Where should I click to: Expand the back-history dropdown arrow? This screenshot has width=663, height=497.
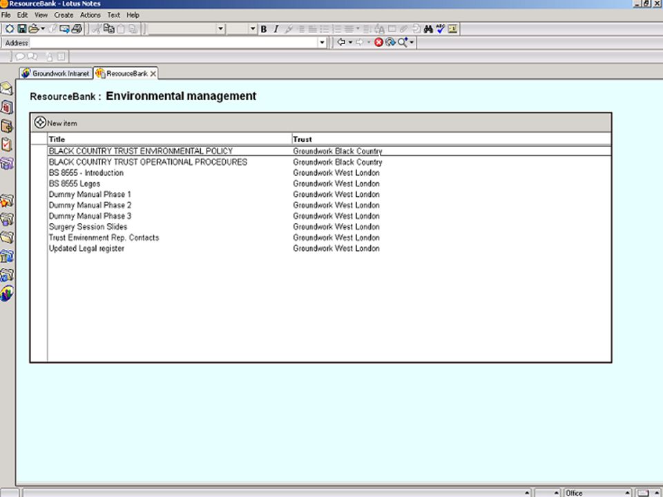tap(350, 42)
